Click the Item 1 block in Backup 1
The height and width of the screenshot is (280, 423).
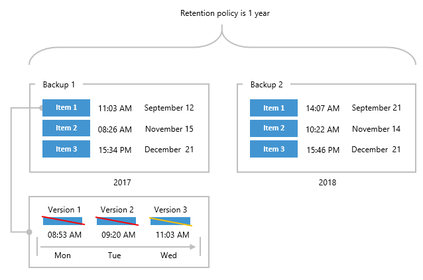coord(66,108)
